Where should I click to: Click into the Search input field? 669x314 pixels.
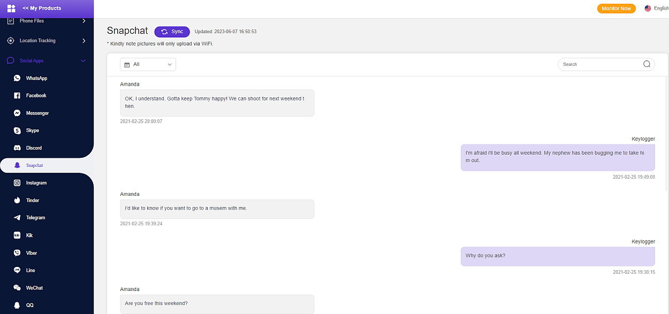tap(599, 64)
